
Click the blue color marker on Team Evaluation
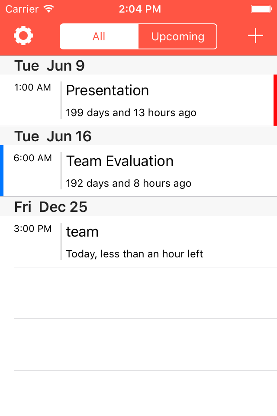[x=2, y=171]
